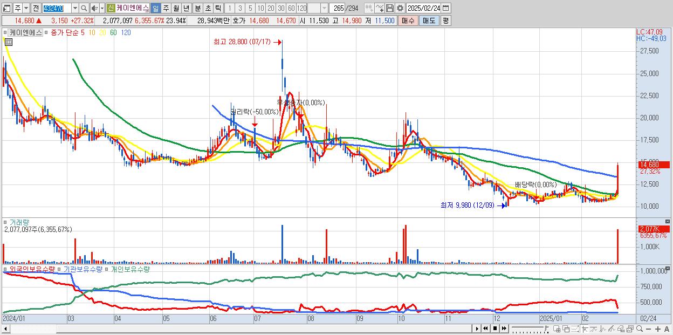This screenshot has height=335, width=673.
Task: Expand the stock code history dropdown
Action: click(x=75, y=8)
